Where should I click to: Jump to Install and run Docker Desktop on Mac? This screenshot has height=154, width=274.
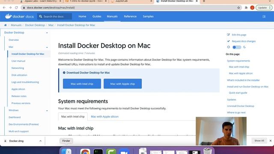(x=247, y=86)
